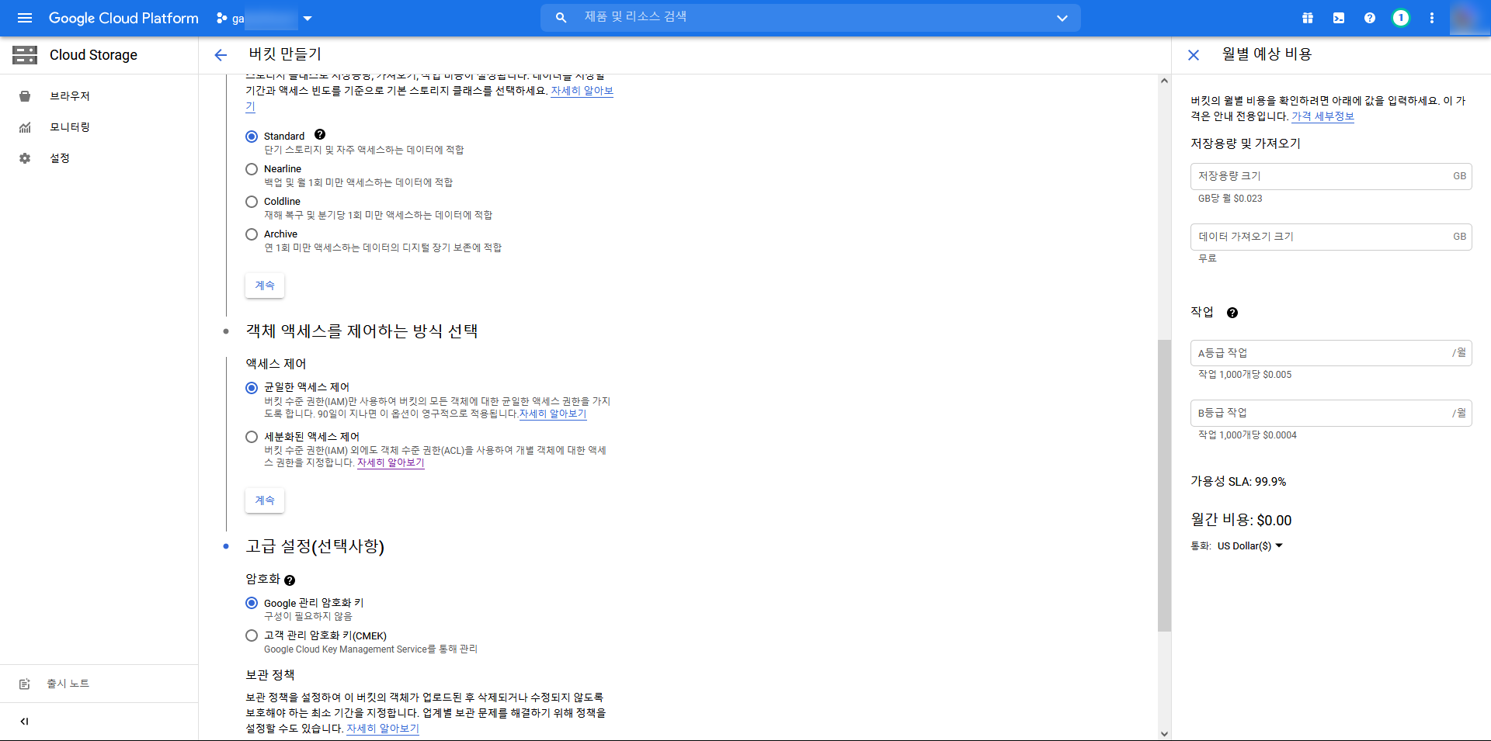Viewport: 1491px width, 741px height.
Task: Open notifications badge showing 1
Action: point(1401,18)
